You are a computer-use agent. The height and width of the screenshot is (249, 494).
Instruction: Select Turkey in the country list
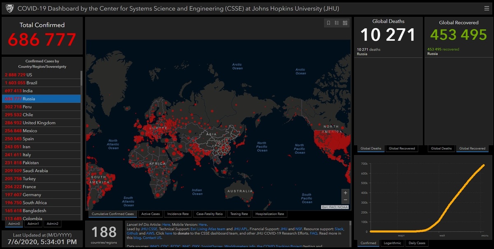[41, 179]
